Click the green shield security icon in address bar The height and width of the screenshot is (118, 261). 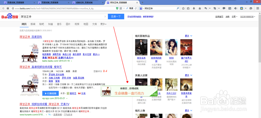(x=117, y=8)
